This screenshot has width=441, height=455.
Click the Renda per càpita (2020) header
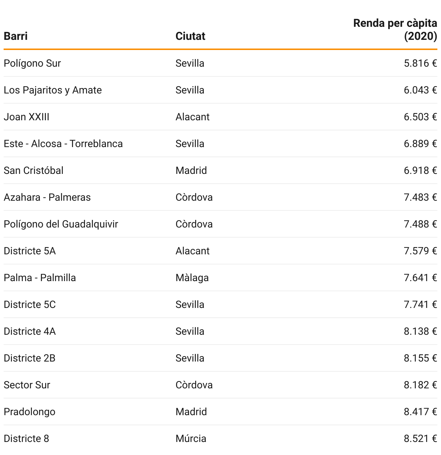(x=395, y=30)
